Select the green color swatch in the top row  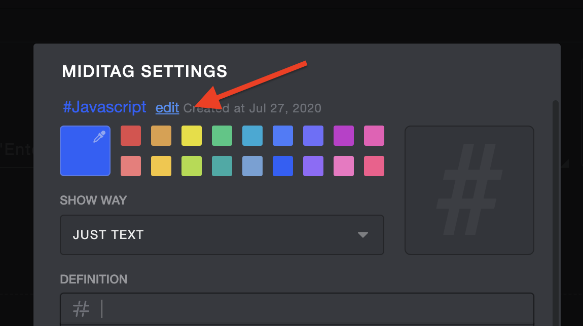pos(222,136)
